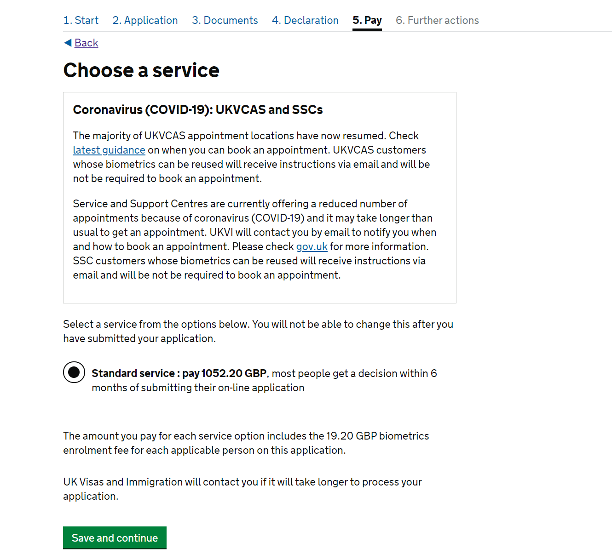The width and height of the screenshot is (612, 560).
Task: Follow the Back link
Action: 87,43
